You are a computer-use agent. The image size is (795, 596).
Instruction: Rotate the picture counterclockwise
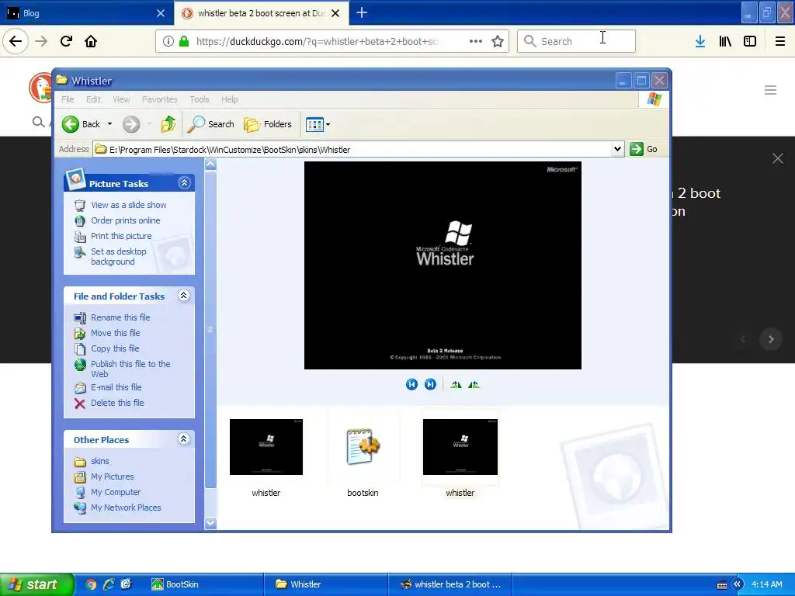(474, 385)
